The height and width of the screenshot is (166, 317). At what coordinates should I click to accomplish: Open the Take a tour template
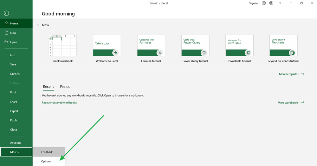pyautogui.click(x=107, y=45)
